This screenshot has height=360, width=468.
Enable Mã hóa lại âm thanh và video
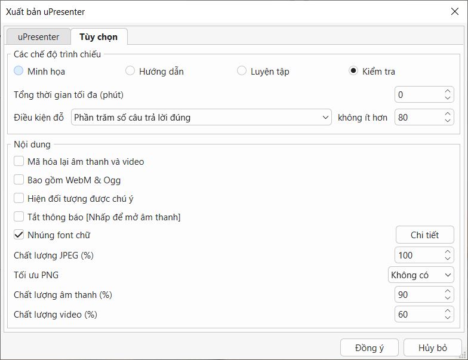coord(19,162)
